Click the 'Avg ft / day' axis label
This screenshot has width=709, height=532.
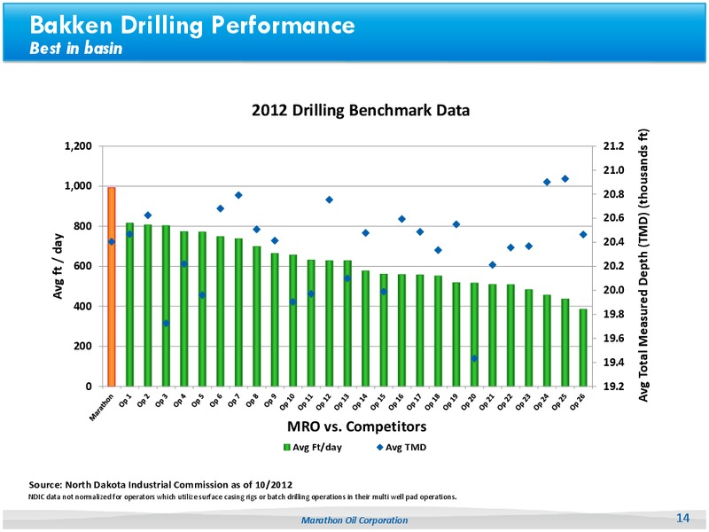pyautogui.click(x=58, y=266)
